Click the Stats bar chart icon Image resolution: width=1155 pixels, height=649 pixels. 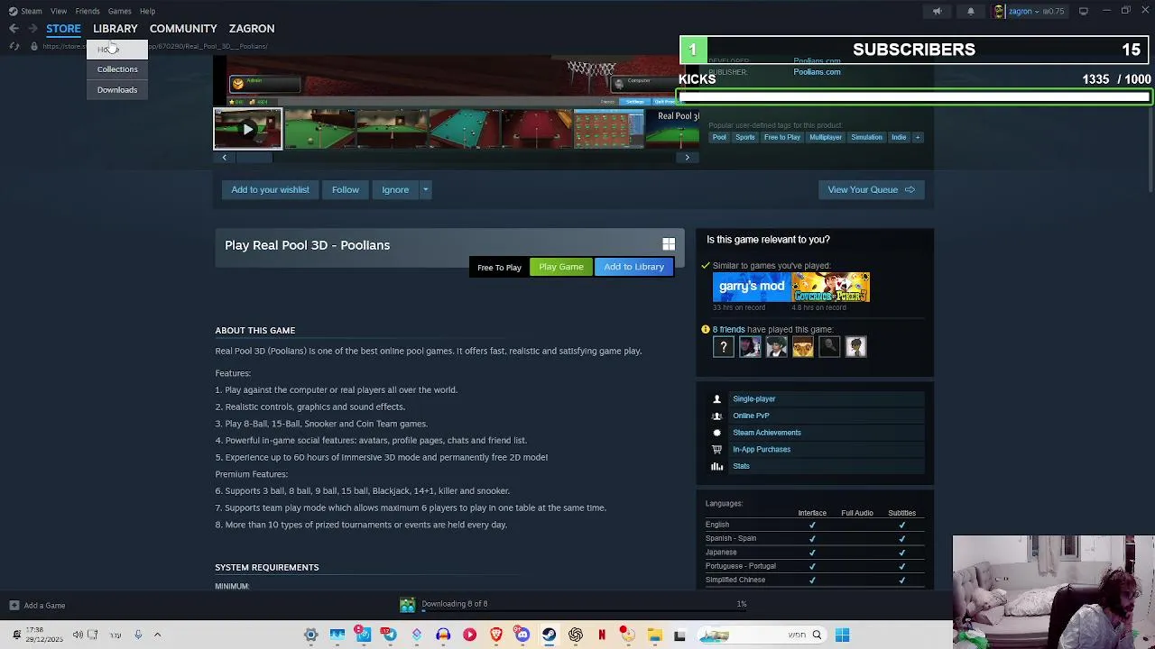point(717,466)
